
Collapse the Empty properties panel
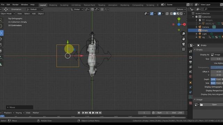pyautogui.click(x=195, y=50)
